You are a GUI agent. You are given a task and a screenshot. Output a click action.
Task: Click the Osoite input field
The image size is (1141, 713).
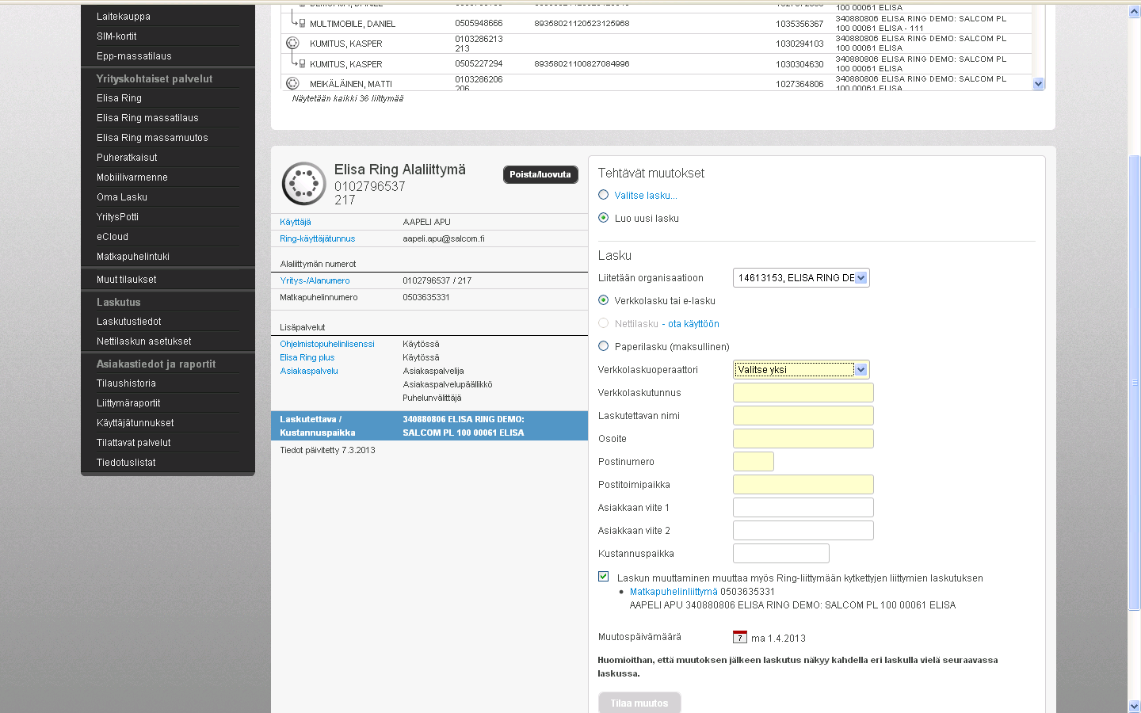(803, 438)
